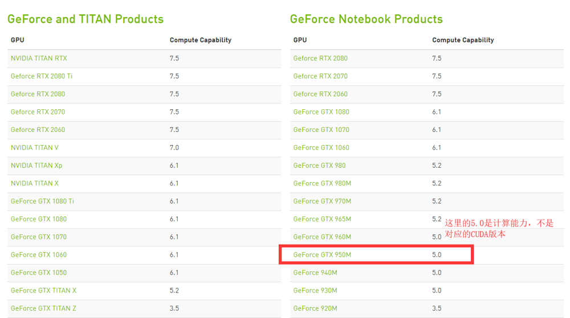Image resolution: width=570 pixels, height=318 pixels.
Task: Open the GeForce GTX 960M link
Action: [x=322, y=237]
